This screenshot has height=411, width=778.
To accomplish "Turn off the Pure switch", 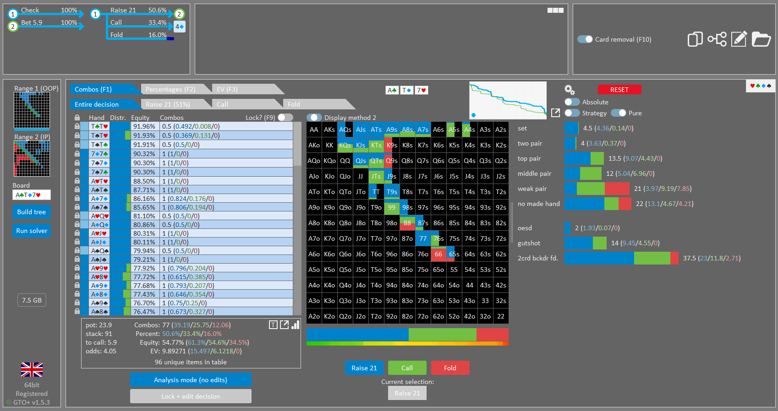I will 619,113.
